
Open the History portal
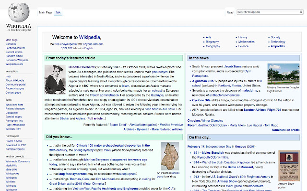pyautogui.click(x=243, y=37)
